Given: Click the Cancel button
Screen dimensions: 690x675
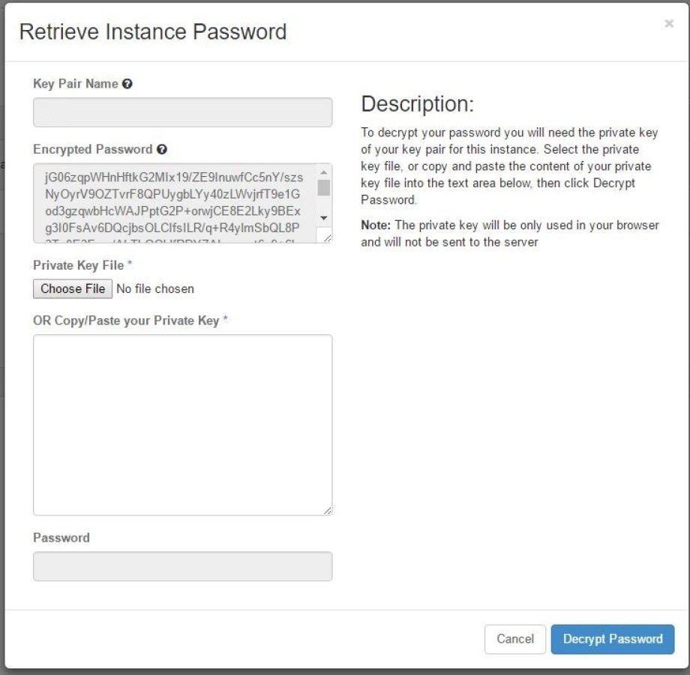Looking at the screenshot, I should click(x=514, y=639).
